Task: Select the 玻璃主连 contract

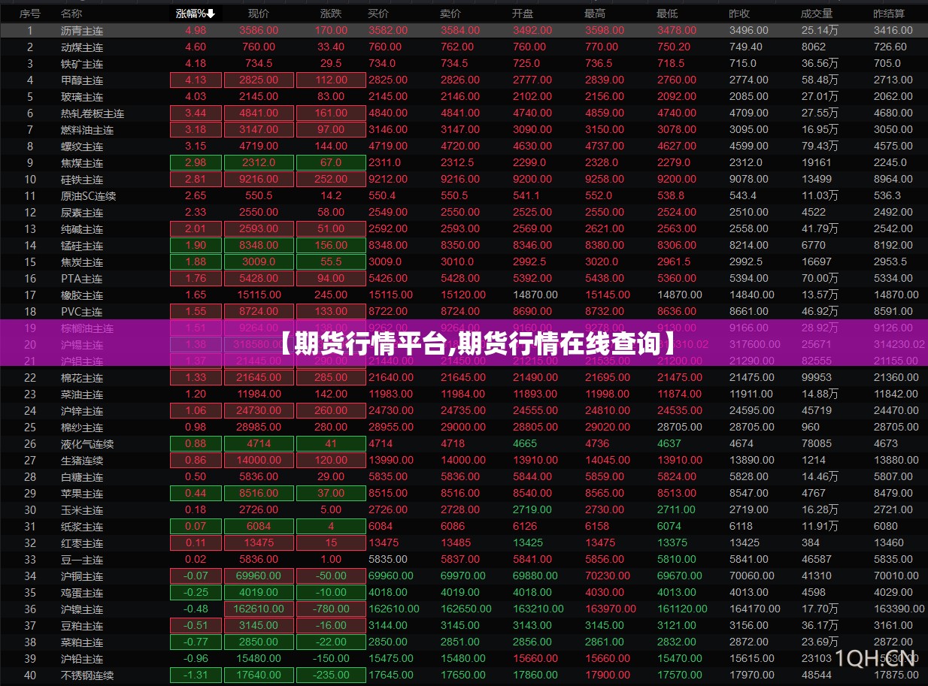Action: pos(82,97)
